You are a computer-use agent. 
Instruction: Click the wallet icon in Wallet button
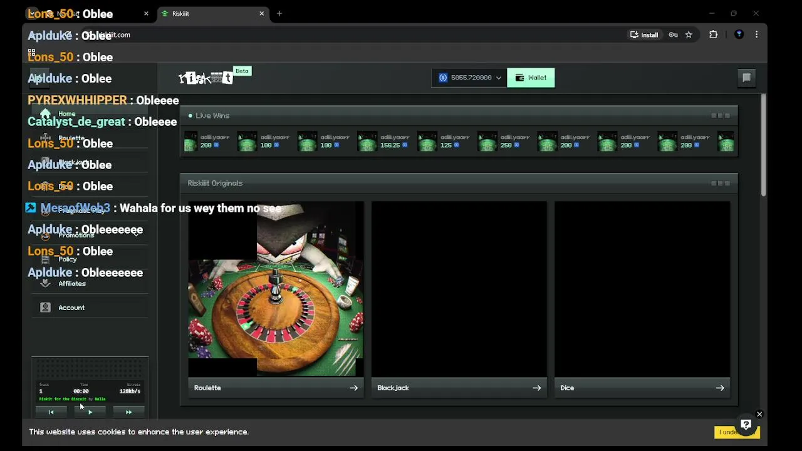(x=519, y=78)
